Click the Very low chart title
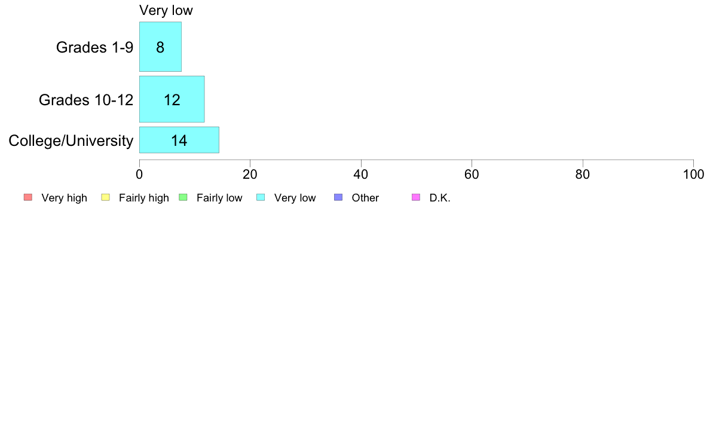The image size is (710, 440). coord(166,10)
